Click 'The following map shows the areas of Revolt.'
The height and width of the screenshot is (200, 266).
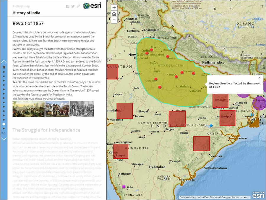(x=39, y=99)
